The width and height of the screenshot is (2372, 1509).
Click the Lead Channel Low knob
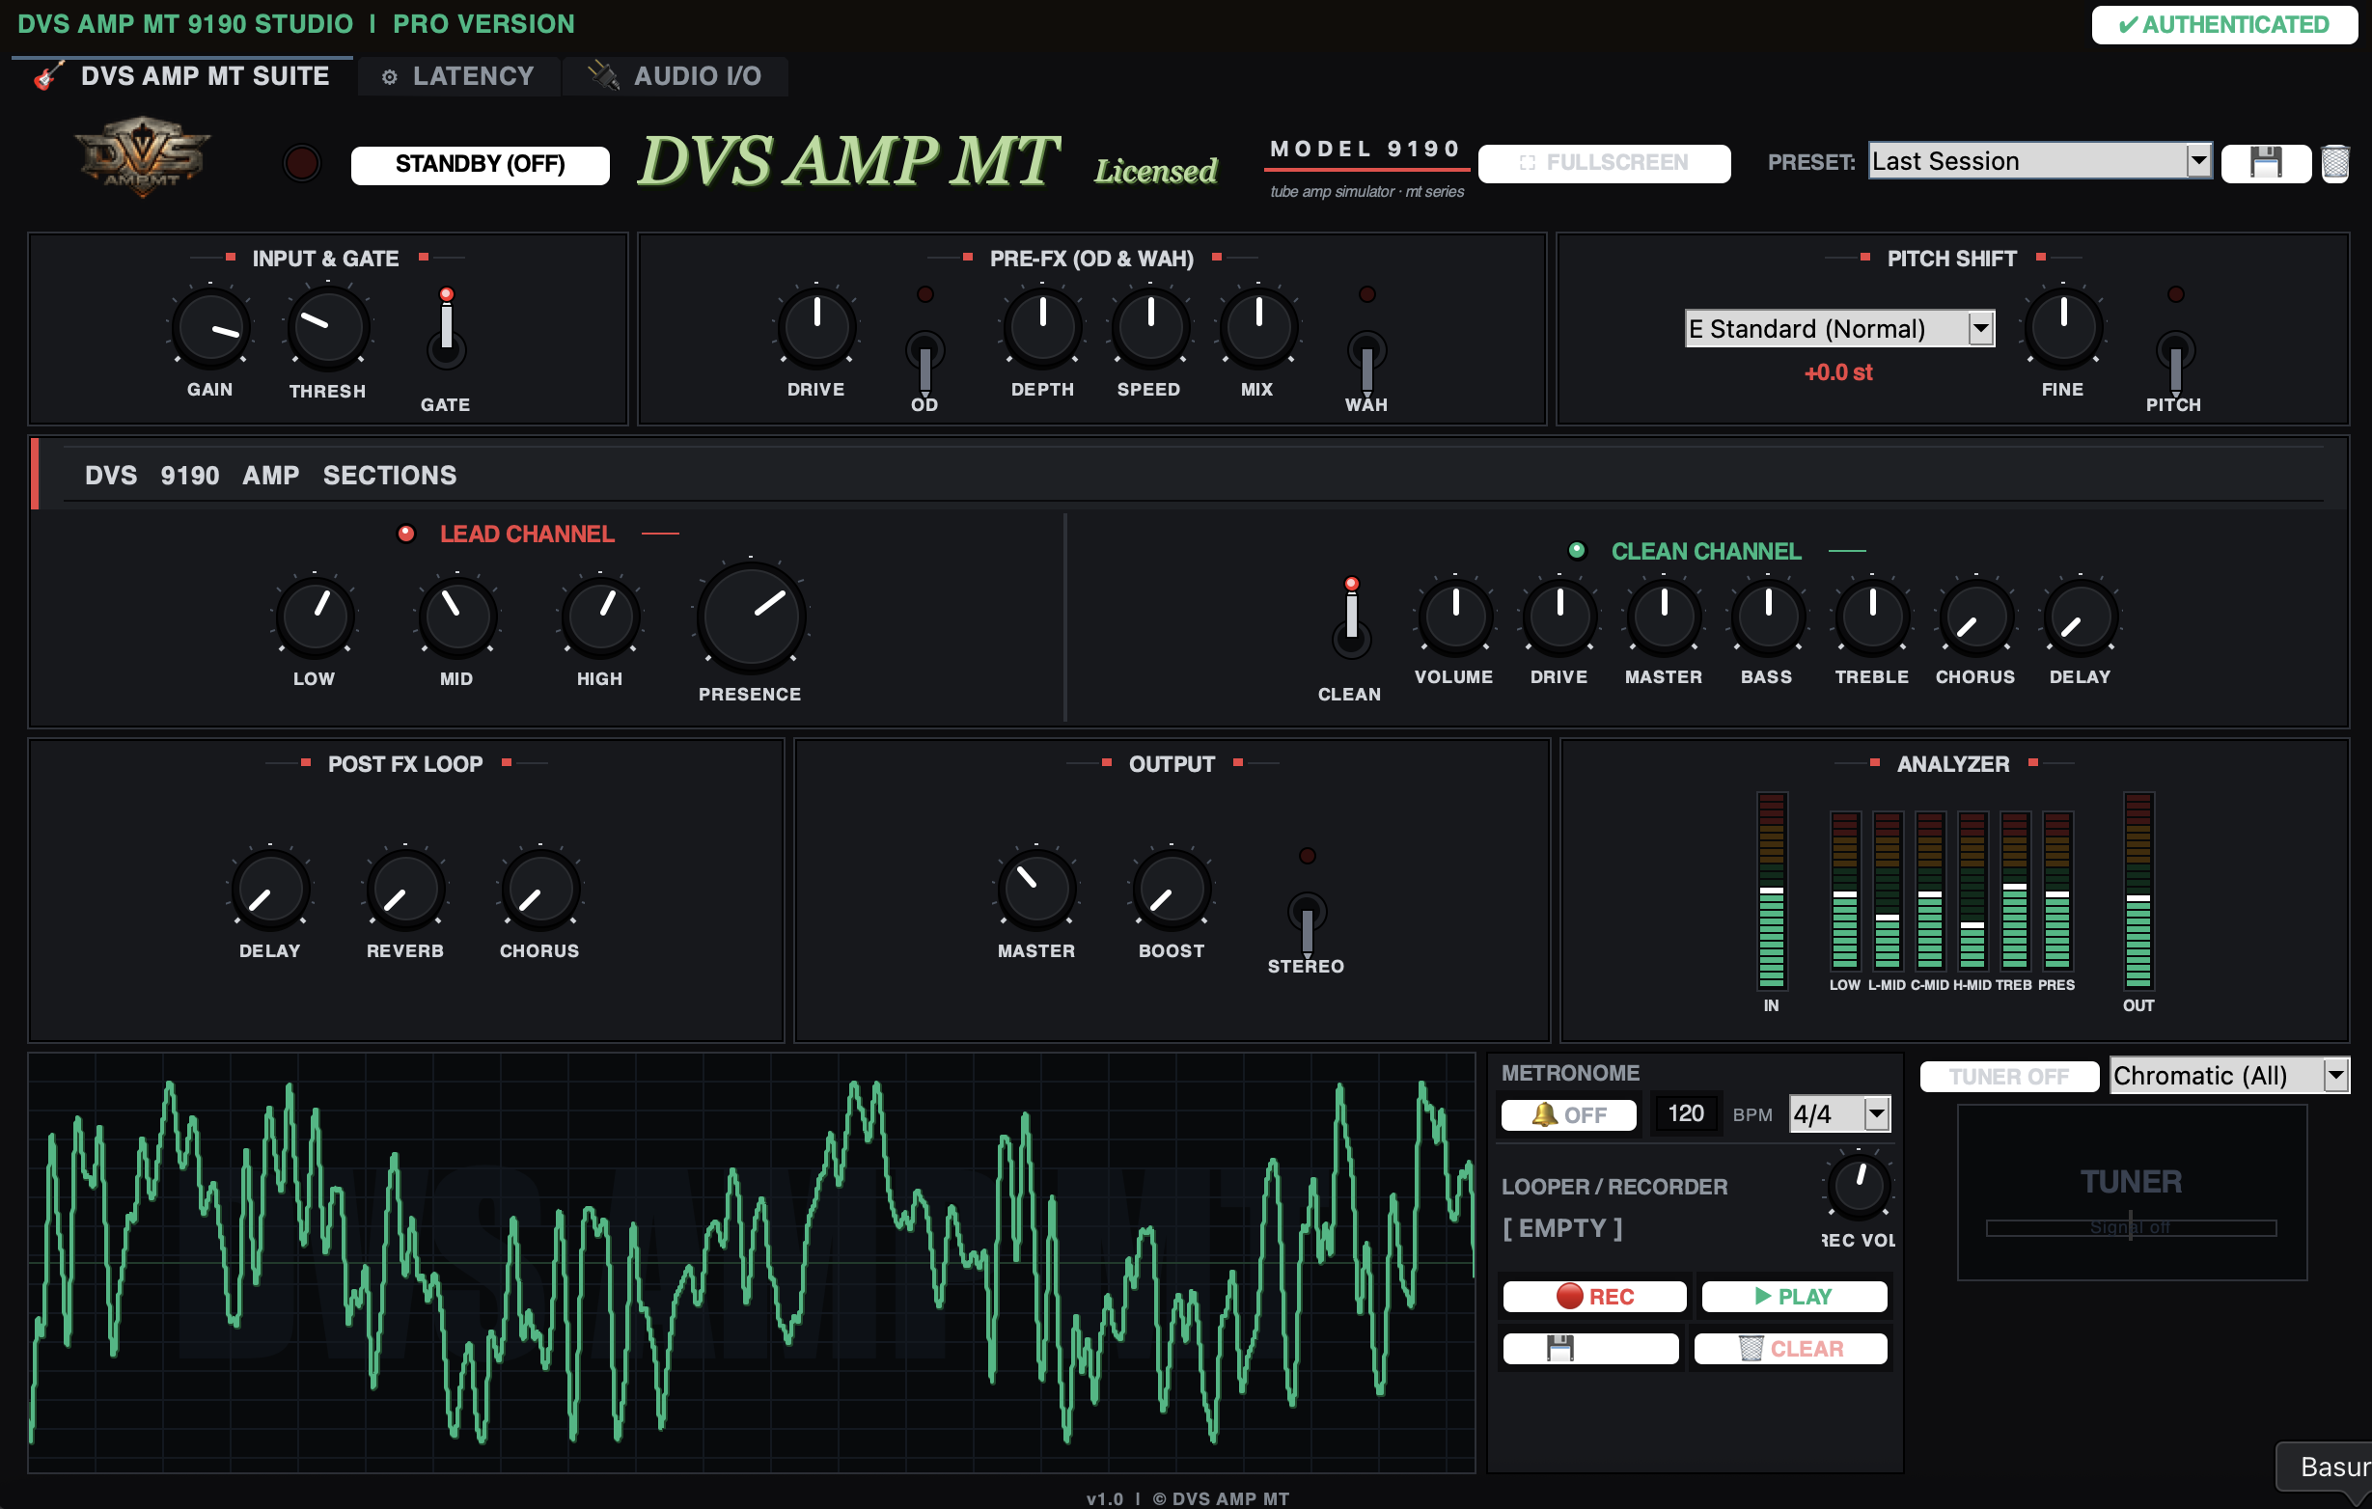pyautogui.click(x=315, y=617)
